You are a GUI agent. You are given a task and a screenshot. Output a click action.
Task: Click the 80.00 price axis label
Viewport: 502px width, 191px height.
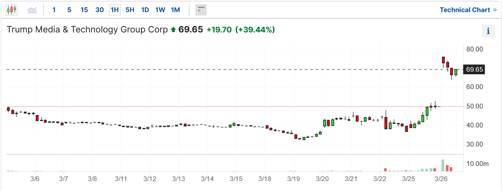pyautogui.click(x=474, y=49)
